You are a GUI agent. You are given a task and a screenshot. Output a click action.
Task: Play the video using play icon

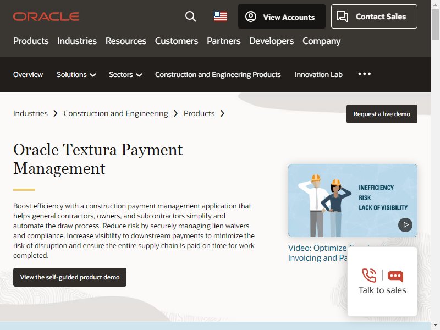[x=405, y=225]
